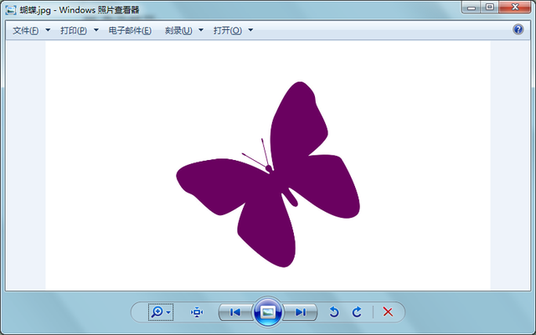Fit picture to actual size icon
The height and width of the screenshot is (335, 536).
tap(197, 312)
